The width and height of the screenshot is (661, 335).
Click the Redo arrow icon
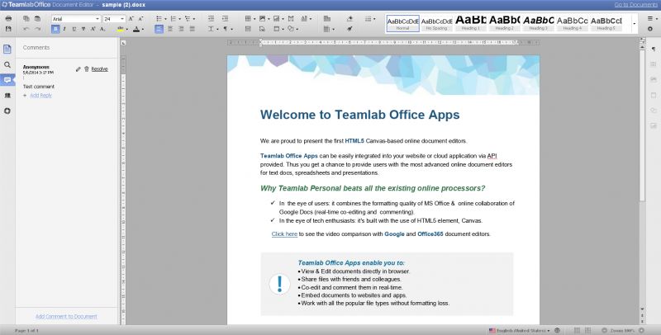point(37,29)
